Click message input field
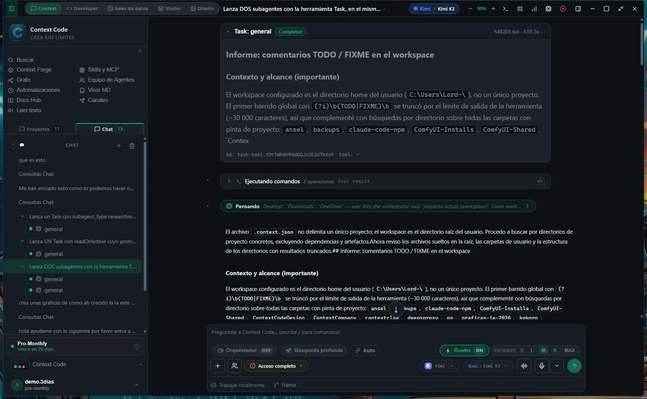 click(396, 332)
